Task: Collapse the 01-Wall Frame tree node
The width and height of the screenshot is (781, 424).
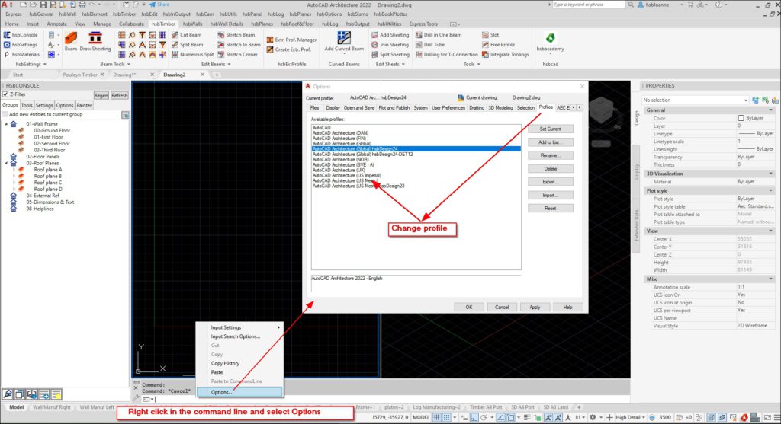Action: tap(6, 124)
